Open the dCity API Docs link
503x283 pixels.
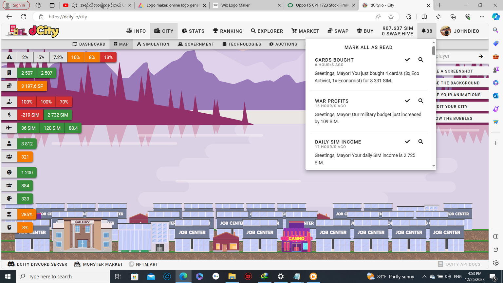pyautogui.click(x=459, y=264)
